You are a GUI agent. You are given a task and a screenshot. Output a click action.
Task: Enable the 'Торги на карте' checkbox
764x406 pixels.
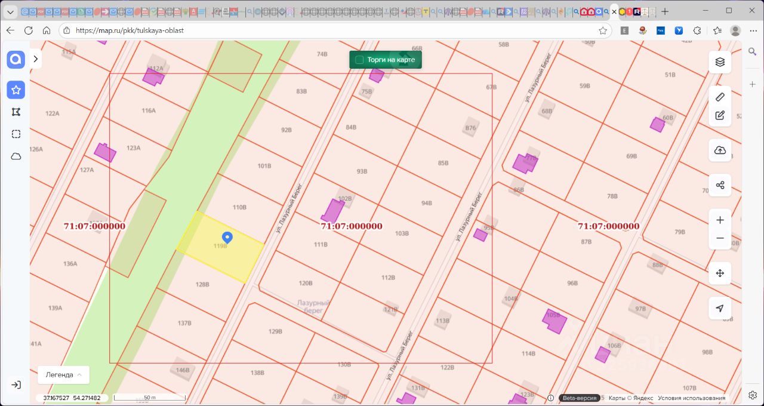[x=359, y=60]
